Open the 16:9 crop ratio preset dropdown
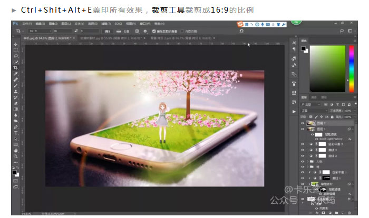Screen dimensions: 369x218 click(x=40, y=31)
